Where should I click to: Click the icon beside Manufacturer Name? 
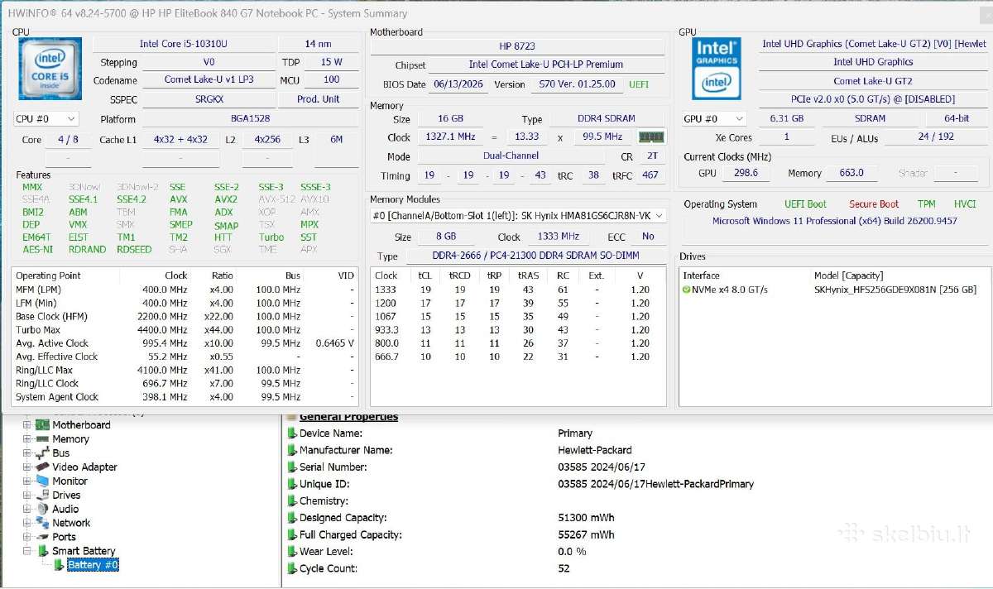[x=292, y=450]
